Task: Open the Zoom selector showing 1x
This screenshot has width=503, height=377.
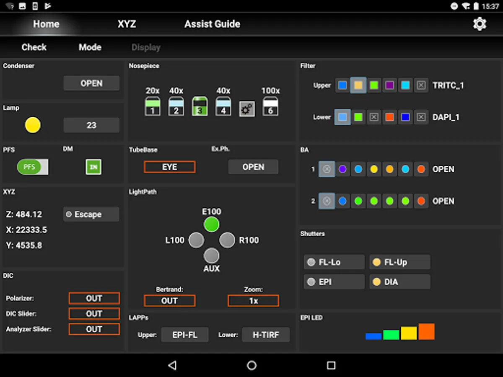Action: [x=253, y=300]
